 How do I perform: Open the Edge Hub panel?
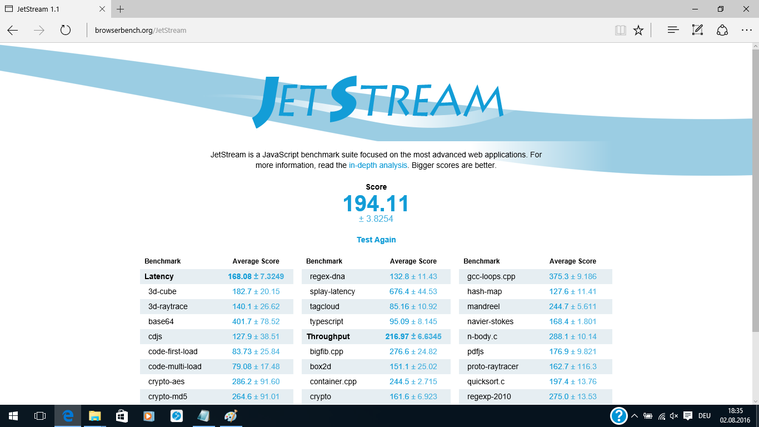pos(673,30)
